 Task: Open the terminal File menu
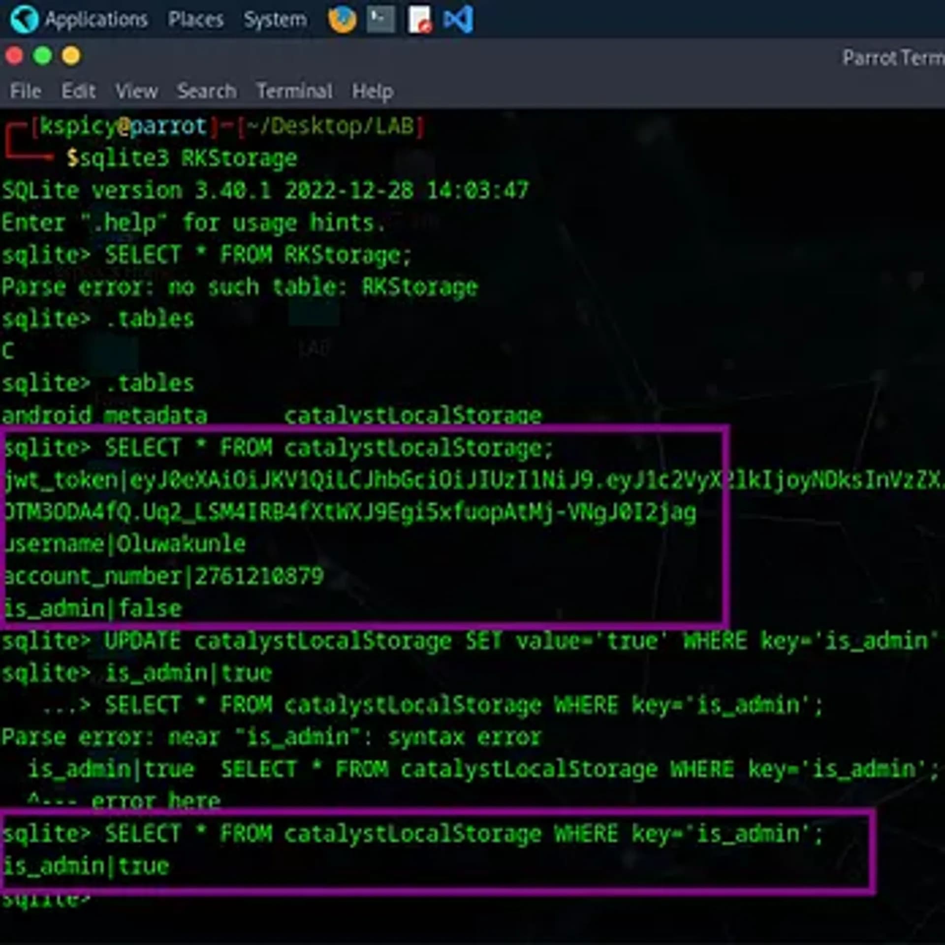tap(25, 91)
